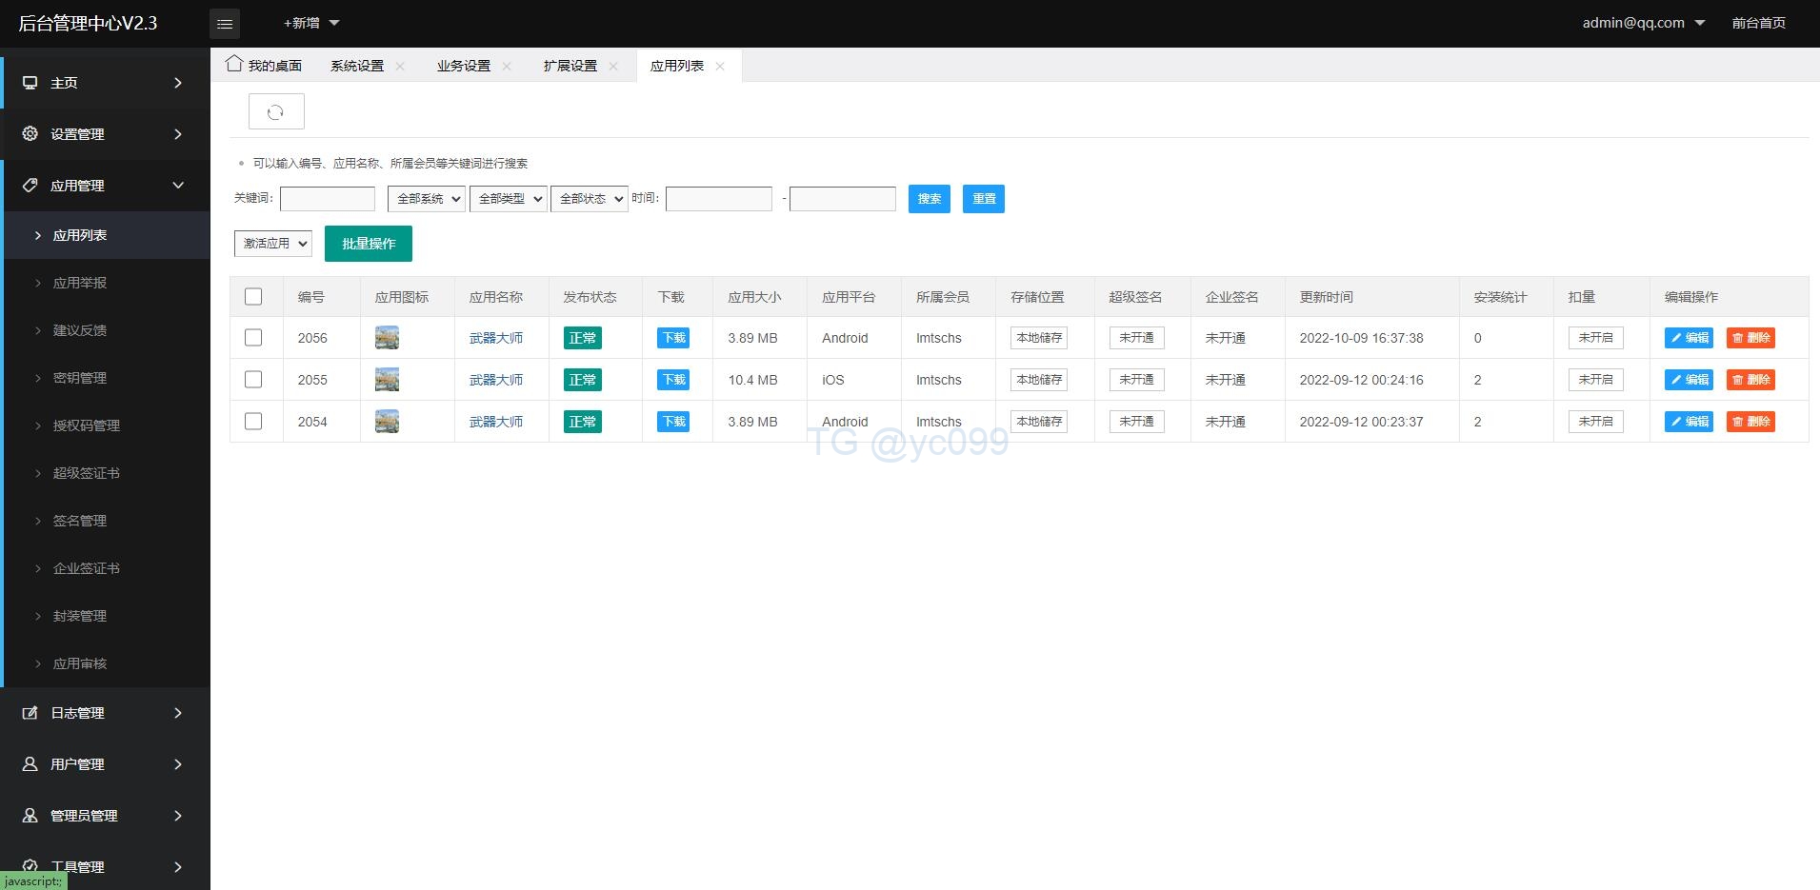Image resolution: width=1820 pixels, height=890 pixels.
Task: Click the 管理员管理 icon in sidebar
Action: pyautogui.click(x=30, y=815)
